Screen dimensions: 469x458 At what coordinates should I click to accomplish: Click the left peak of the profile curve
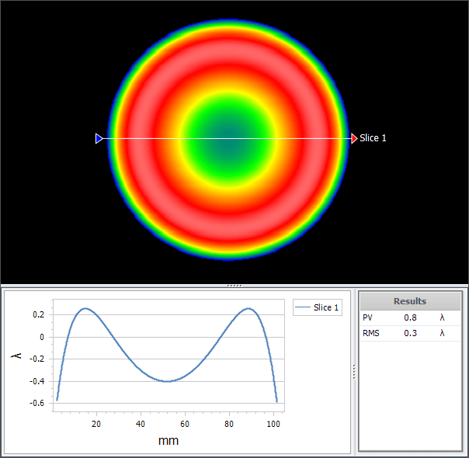[x=85, y=309]
